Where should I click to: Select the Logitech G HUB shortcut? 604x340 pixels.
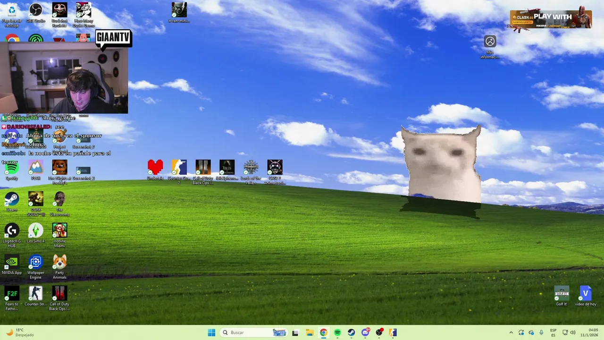coord(12,235)
